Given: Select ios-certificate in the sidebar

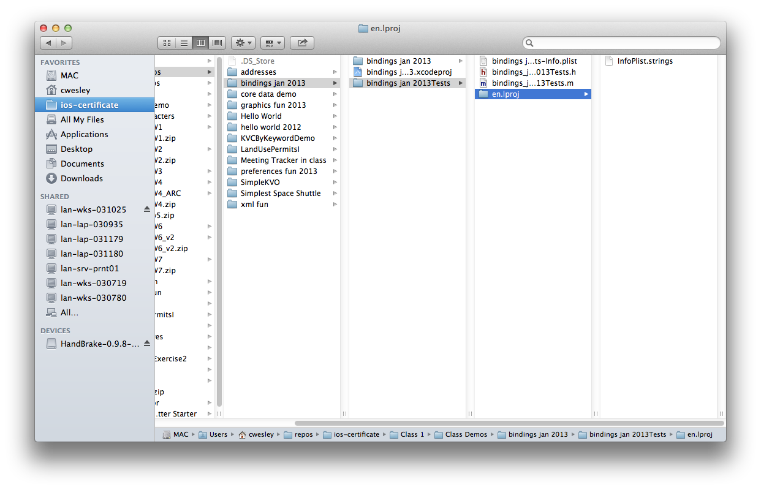Looking at the screenshot, I should (94, 105).
